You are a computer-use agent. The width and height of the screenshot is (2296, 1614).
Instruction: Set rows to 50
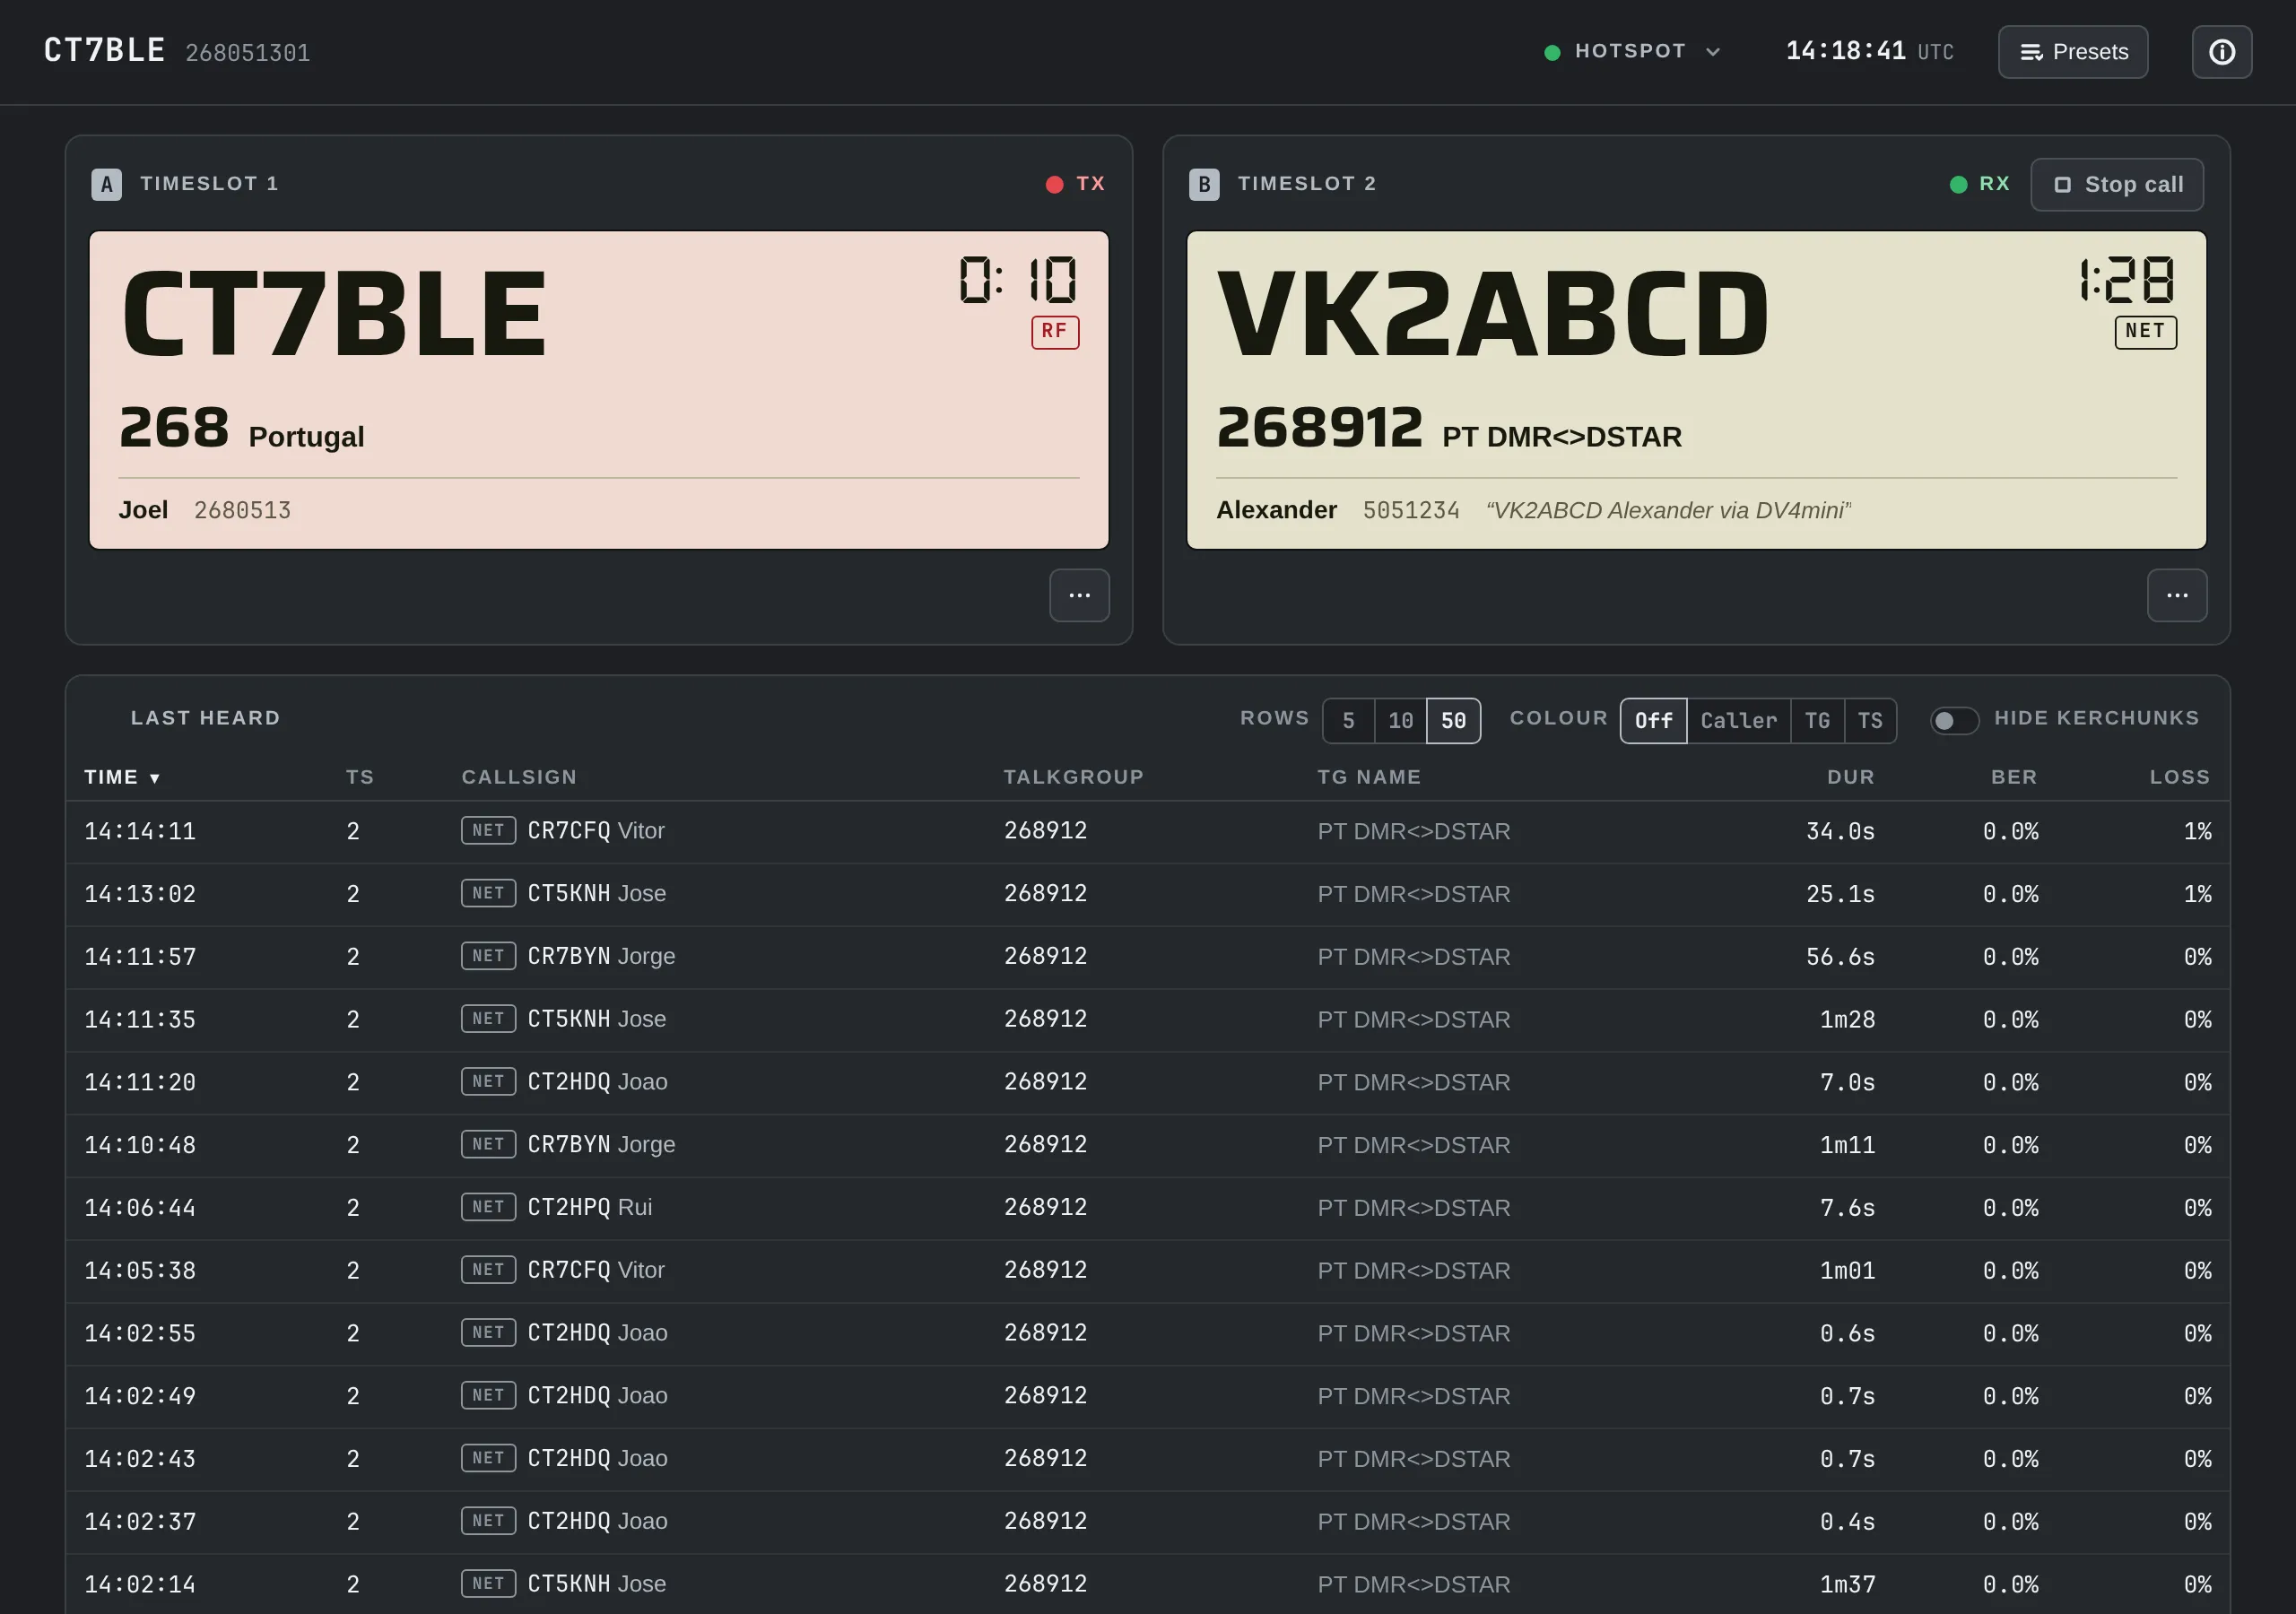coord(1453,721)
